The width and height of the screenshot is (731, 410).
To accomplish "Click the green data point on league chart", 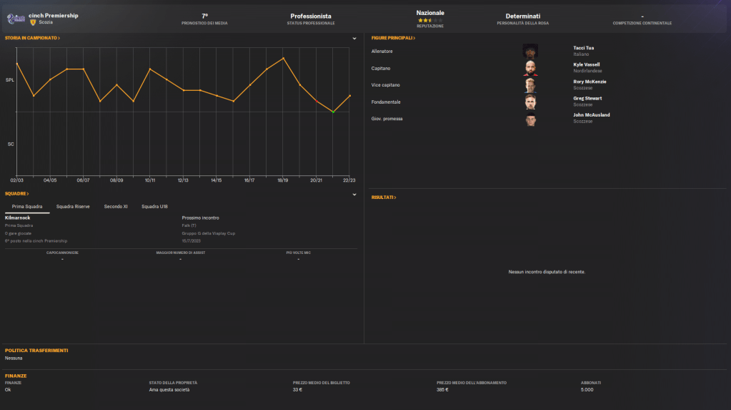I will pyautogui.click(x=333, y=112).
